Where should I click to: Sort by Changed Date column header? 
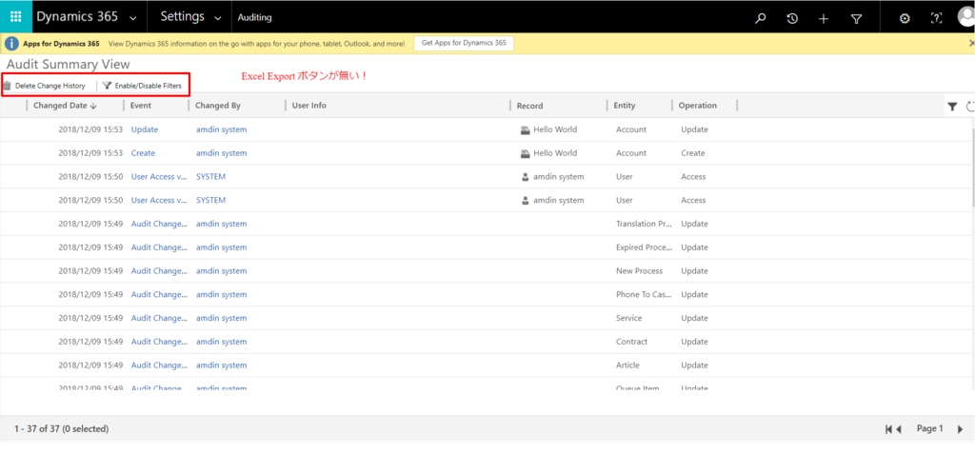tap(65, 106)
